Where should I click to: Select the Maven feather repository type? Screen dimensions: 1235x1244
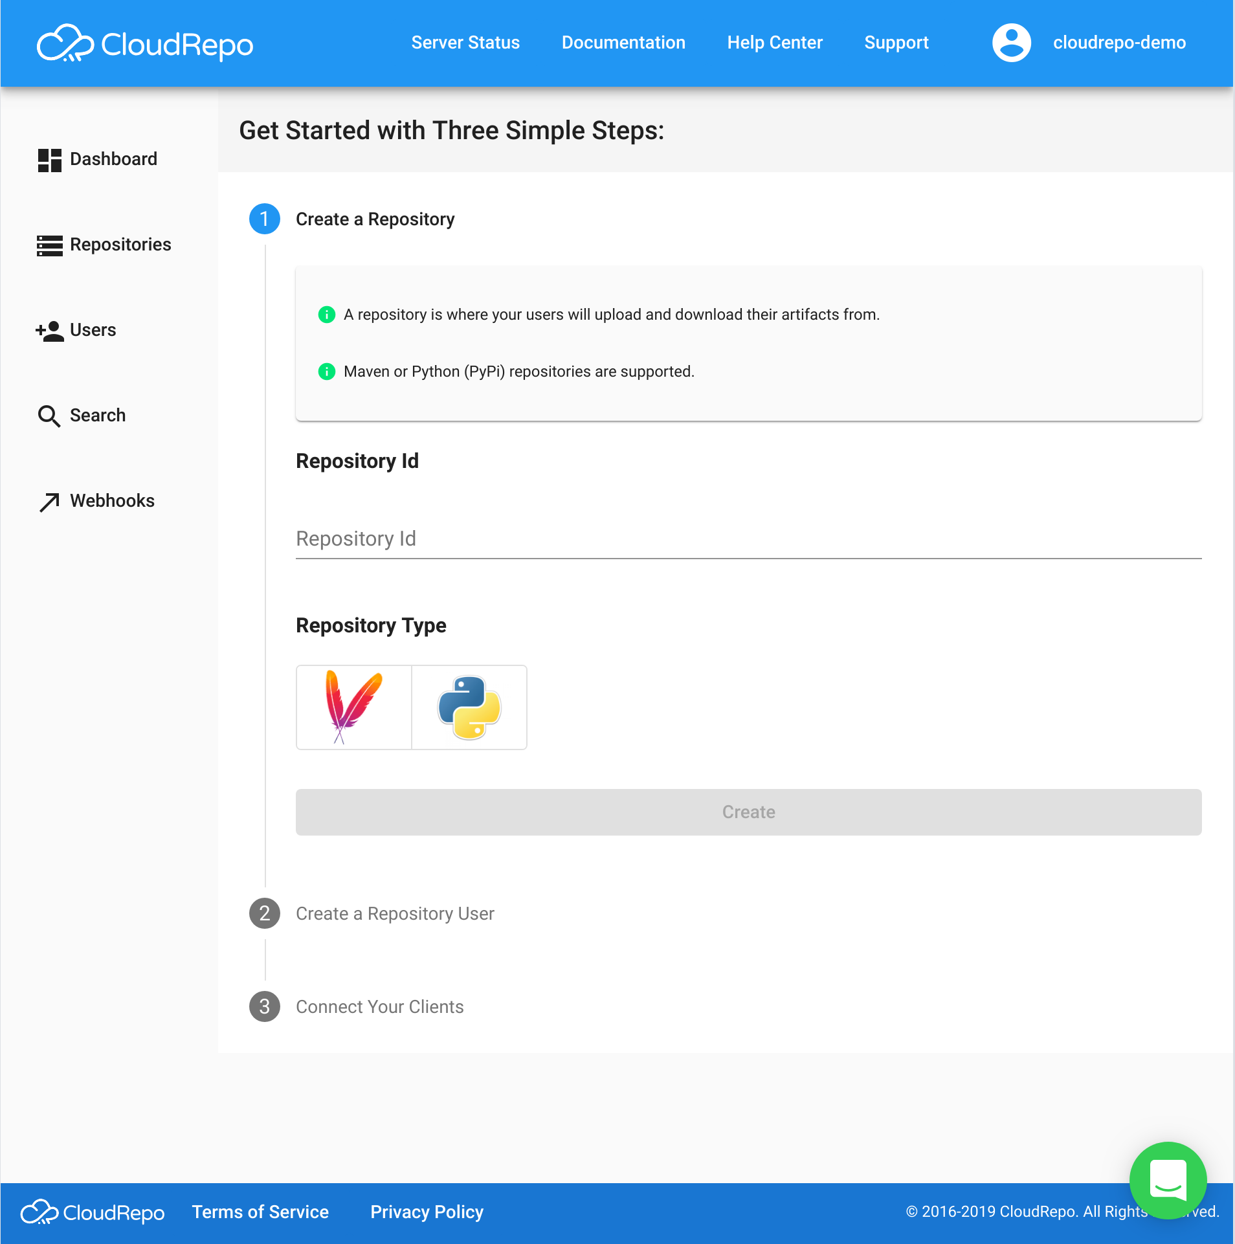[x=353, y=707]
